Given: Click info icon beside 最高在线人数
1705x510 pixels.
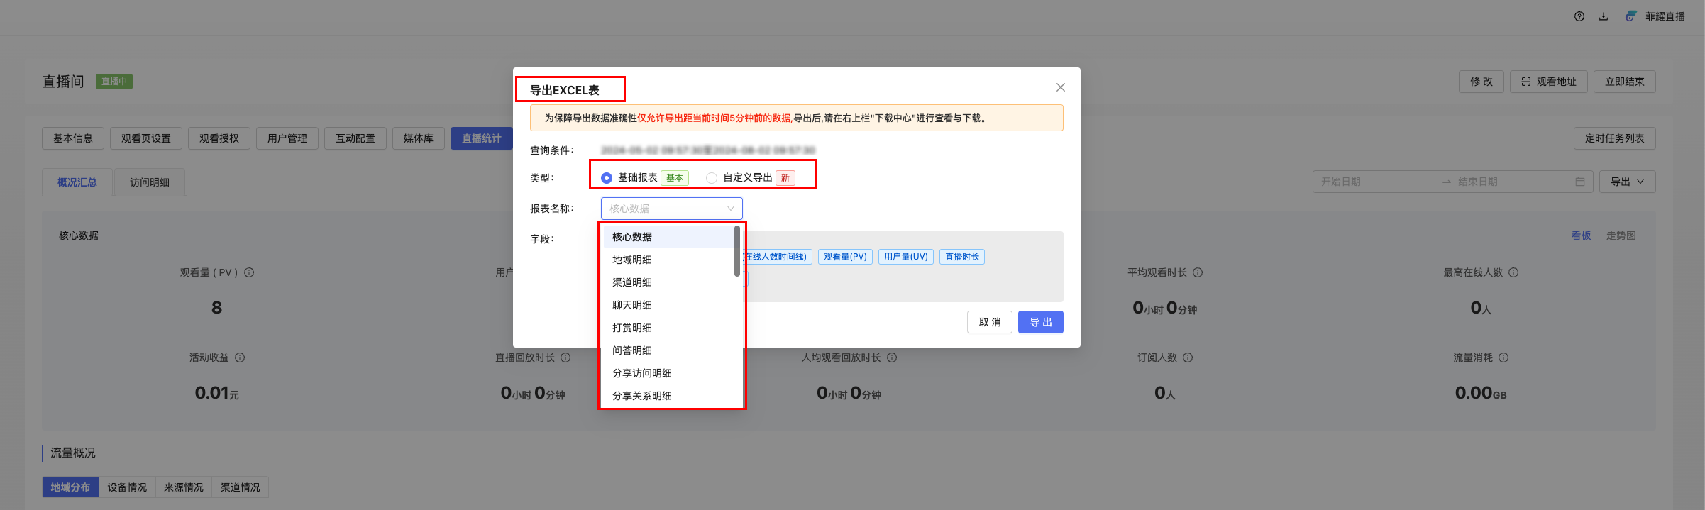Looking at the screenshot, I should (x=1513, y=272).
